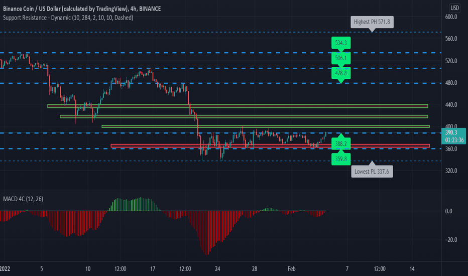Click the current price 390.3 countdown tag
This screenshot has height=276, width=468.
pos(453,136)
